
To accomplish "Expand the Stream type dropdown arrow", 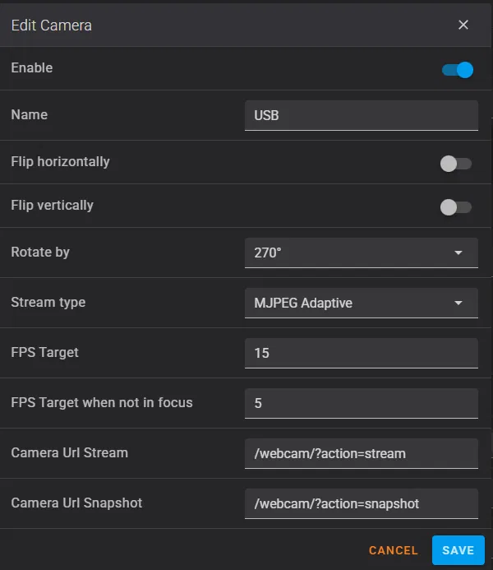I will click(x=458, y=304).
